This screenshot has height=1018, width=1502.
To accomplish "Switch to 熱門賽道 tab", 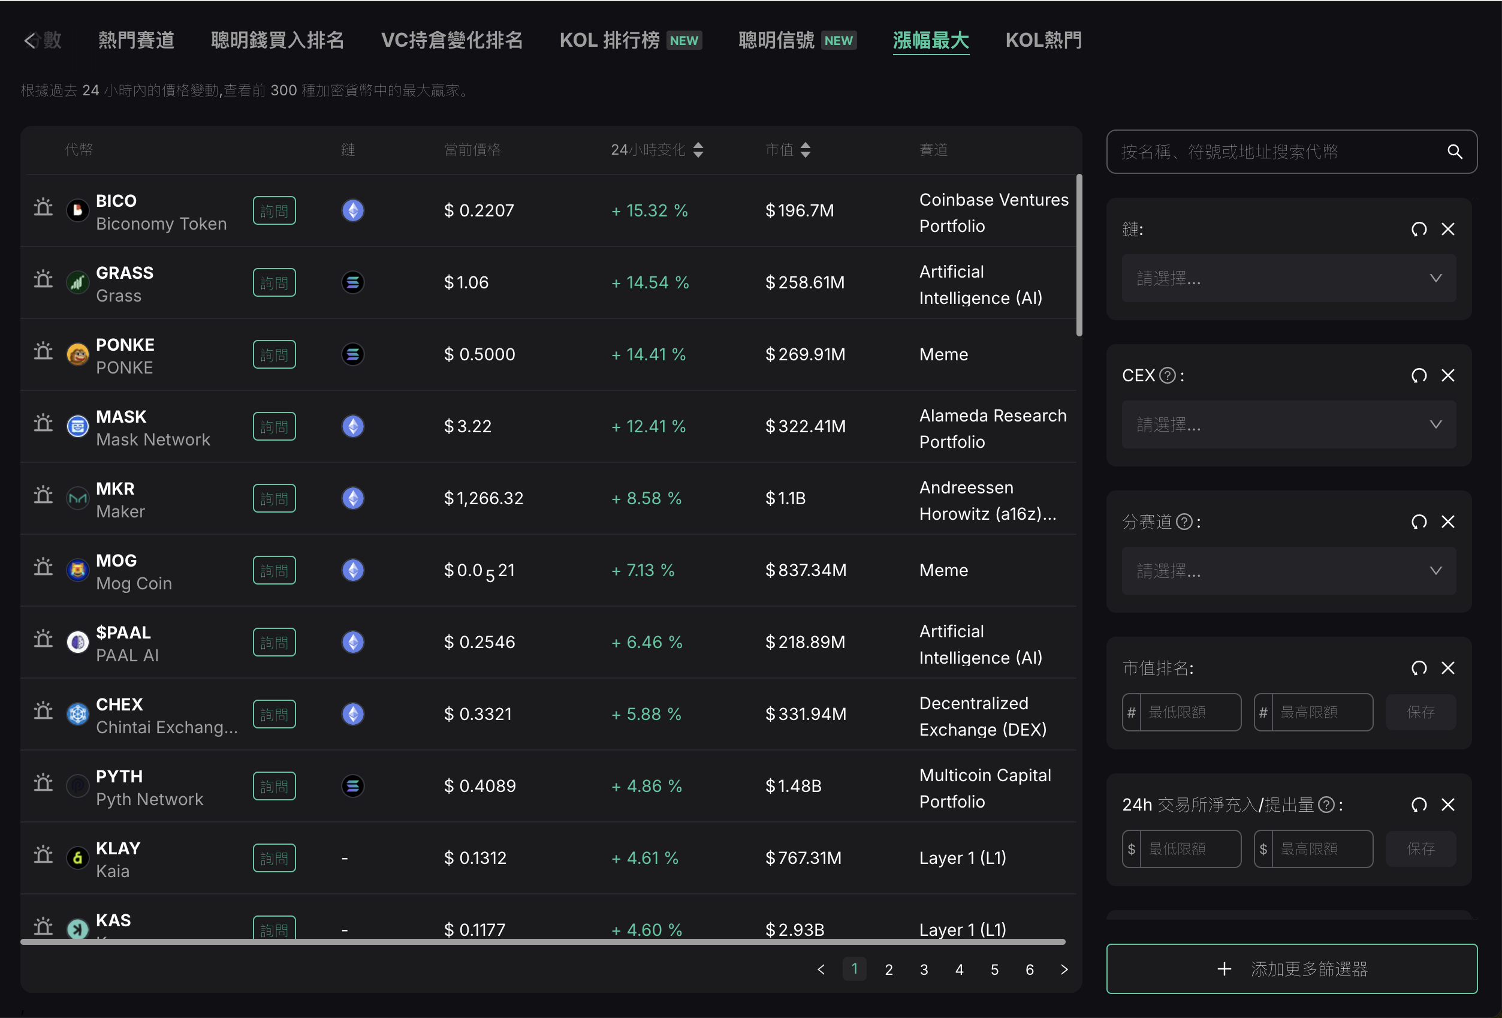I will tap(137, 40).
